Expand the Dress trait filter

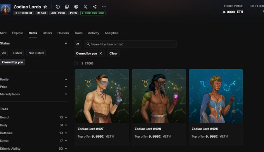click(34, 141)
